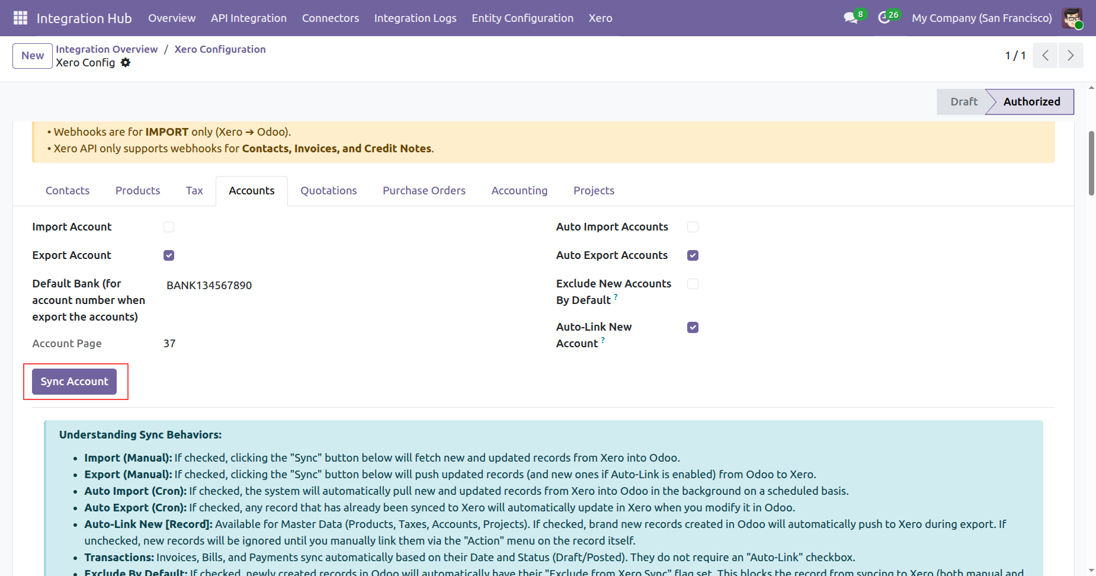Open the Connectors menu
Screen dimensions: 1096x576
coord(331,18)
